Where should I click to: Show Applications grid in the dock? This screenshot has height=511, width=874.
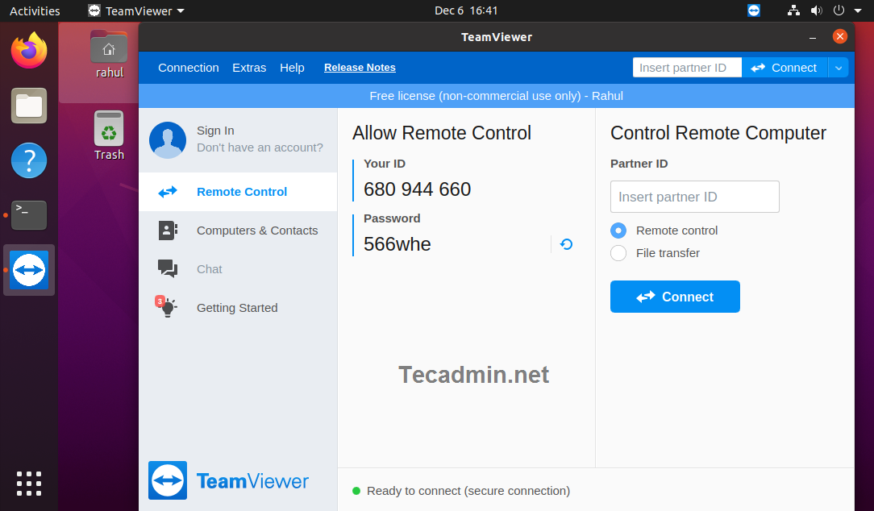29,483
